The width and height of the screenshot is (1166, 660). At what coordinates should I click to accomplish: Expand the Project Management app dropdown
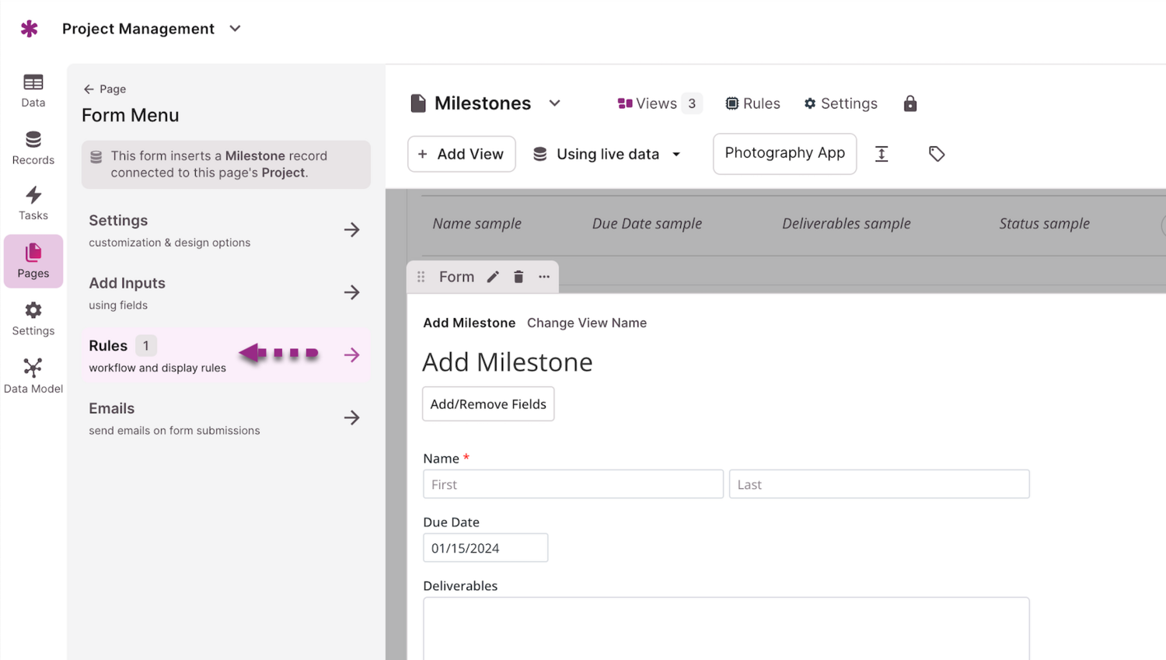pyautogui.click(x=235, y=29)
